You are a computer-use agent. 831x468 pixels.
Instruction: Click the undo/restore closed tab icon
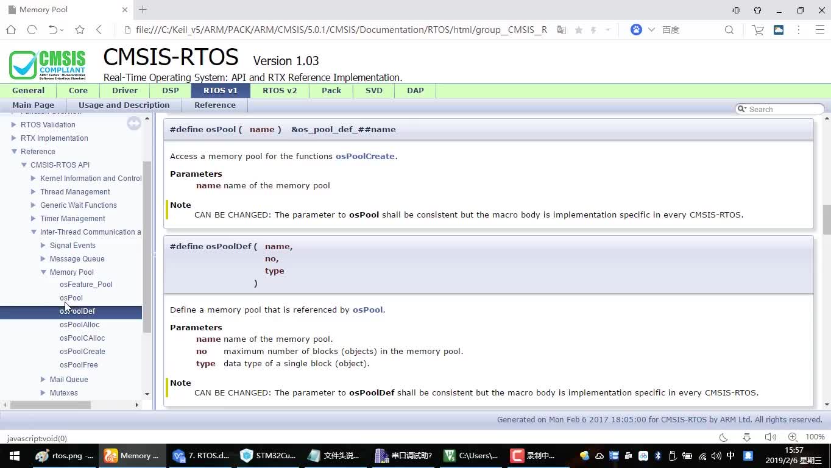coord(53,30)
